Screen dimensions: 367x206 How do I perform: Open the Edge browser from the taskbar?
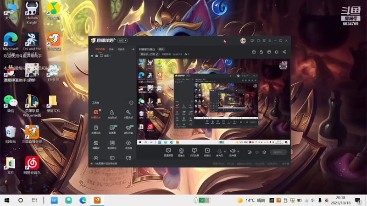(83, 201)
